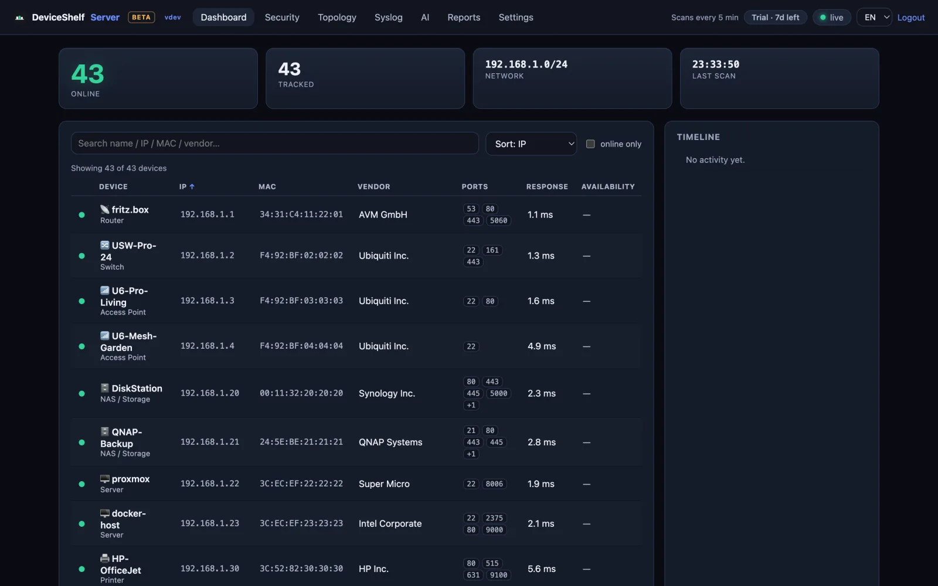Click the +1 ports badge for DiskStation
This screenshot has height=586, width=938.
[471, 406]
